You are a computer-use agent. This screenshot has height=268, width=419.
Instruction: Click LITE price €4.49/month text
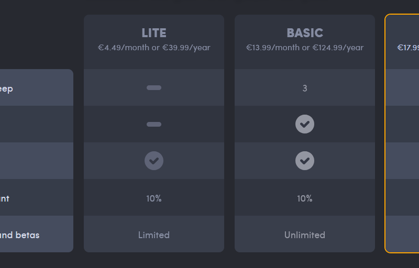click(x=154, y=48)
